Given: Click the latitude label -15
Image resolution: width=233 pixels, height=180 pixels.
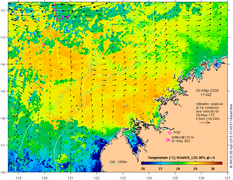Looking at the screenshot, I should click(3, 91).
